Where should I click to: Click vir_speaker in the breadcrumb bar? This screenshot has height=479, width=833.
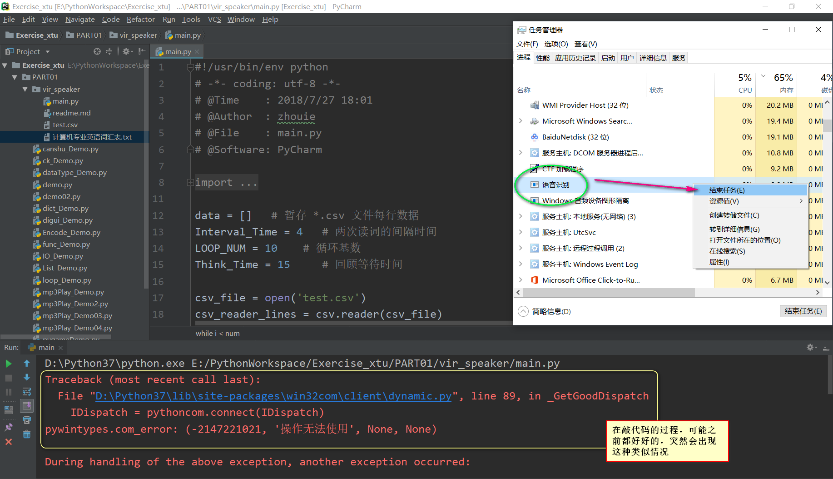133,35
